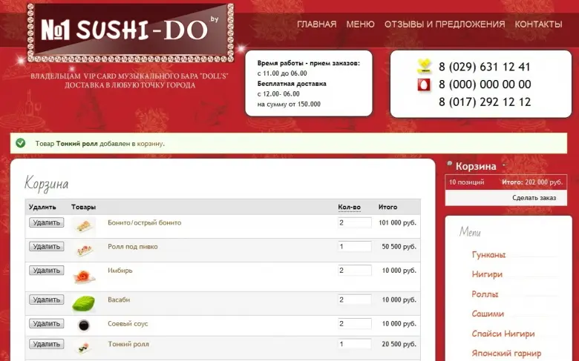Click the 10 позиций cart count
The width and height of the screenshot is (579, 361).
coord(466,182)
